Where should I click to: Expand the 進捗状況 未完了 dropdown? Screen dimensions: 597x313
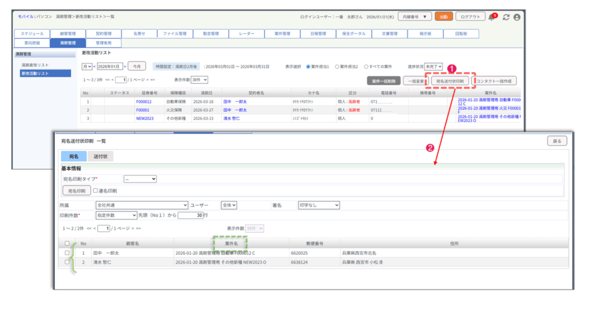click(434, 66)
